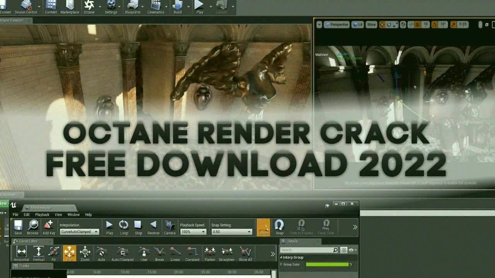Open the viewport Show menu
The width and height of the screenshot is (495, 278).
[371, 24]
